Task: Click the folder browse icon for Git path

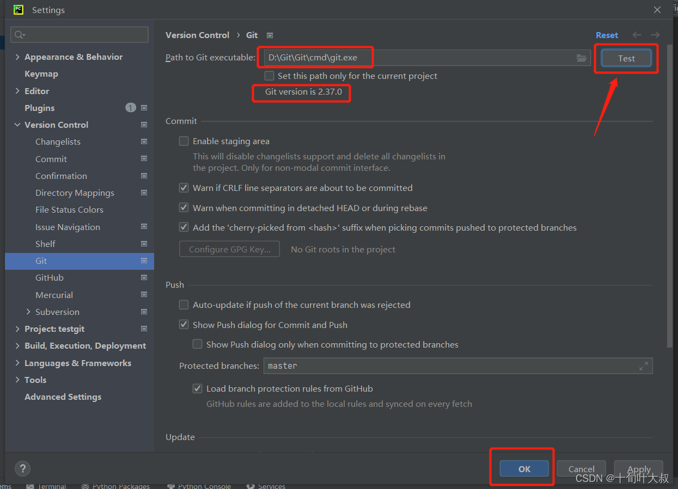Action: [582, 58]
